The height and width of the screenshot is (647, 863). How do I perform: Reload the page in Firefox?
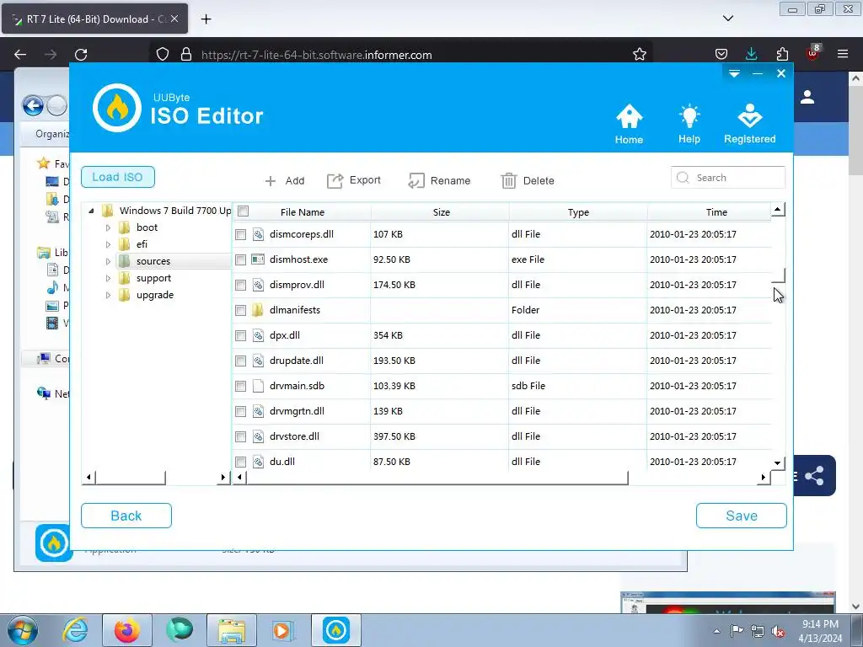(x=81, y=55)
